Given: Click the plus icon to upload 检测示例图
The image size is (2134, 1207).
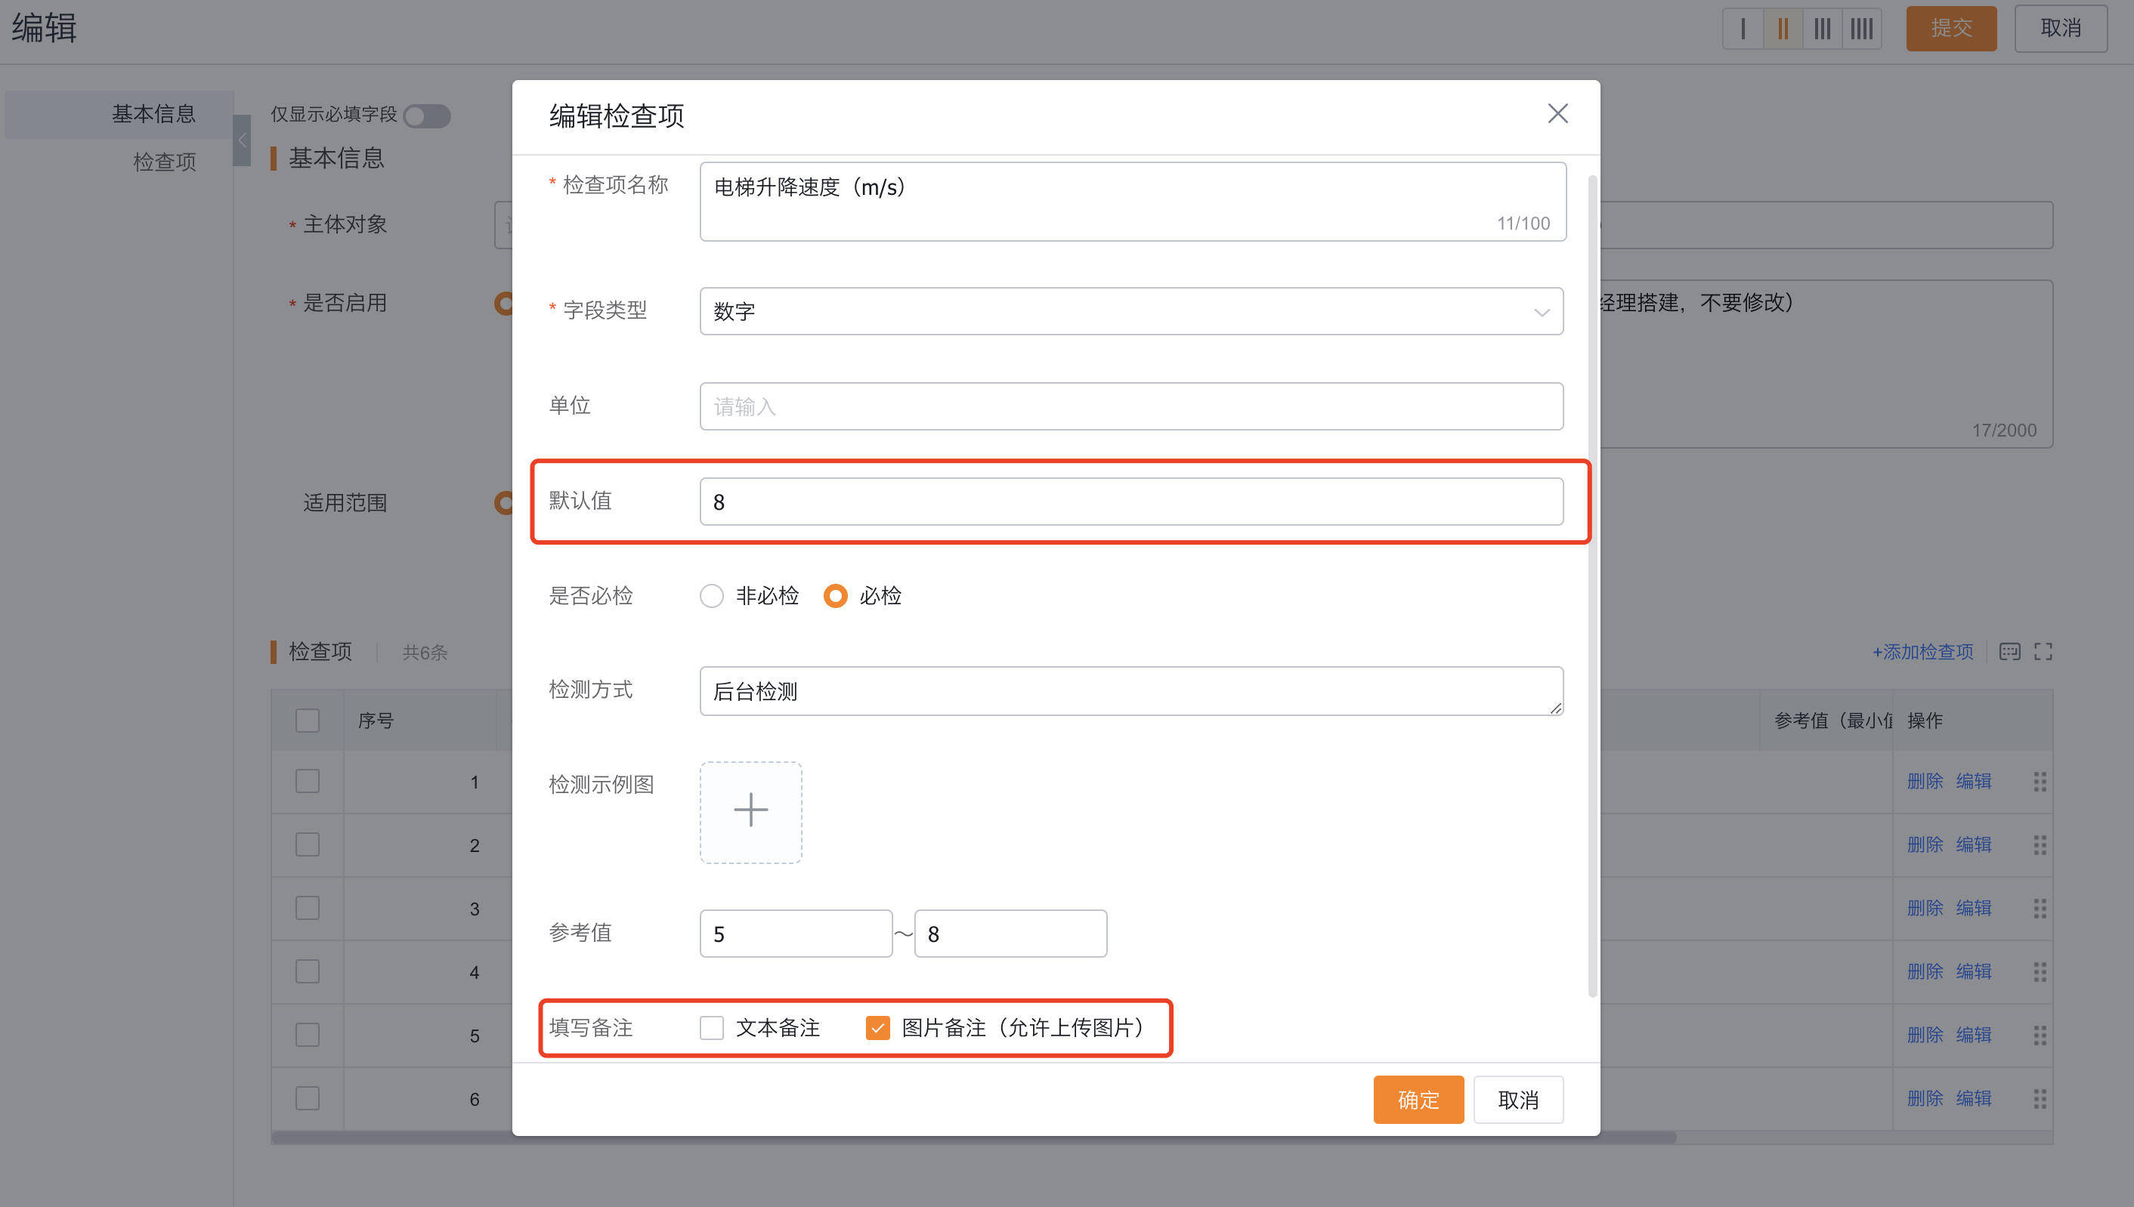Looking at the screenshot, I should pos(750,810).
